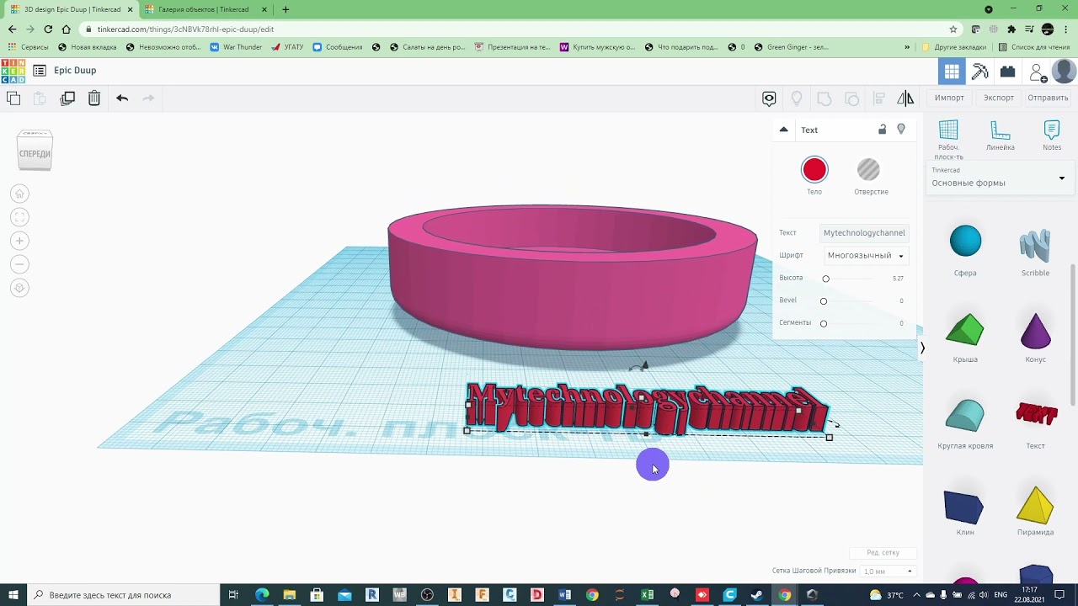The width and height of the screenshot is (1078, 606).
Task: Collapse the shapes side panel arrow
Action: [x=922, y=348]
